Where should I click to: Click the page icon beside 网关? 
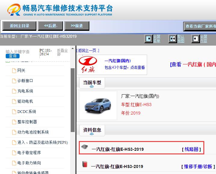coord(14,71)
